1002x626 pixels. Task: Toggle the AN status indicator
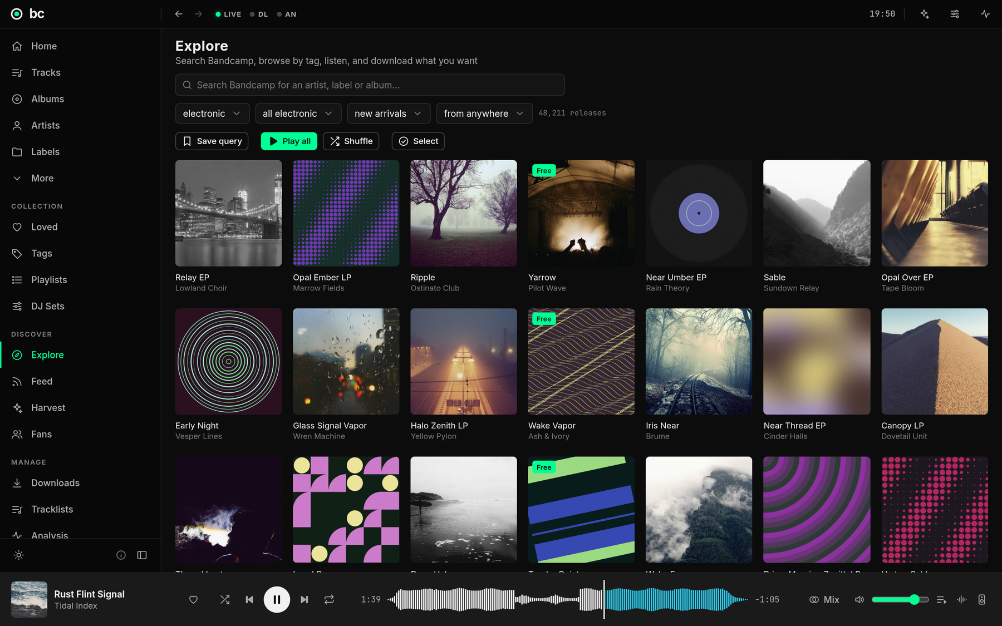pyautogui.click(x=287, y=14)
